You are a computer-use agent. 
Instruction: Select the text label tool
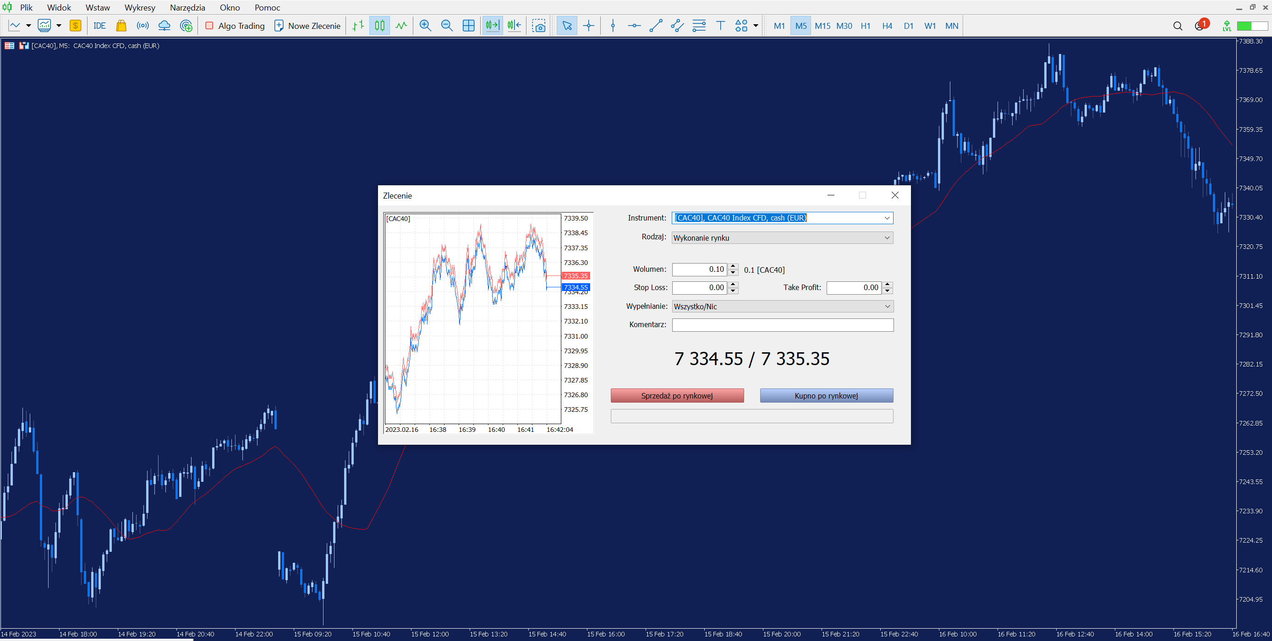(x=720, y=26)
